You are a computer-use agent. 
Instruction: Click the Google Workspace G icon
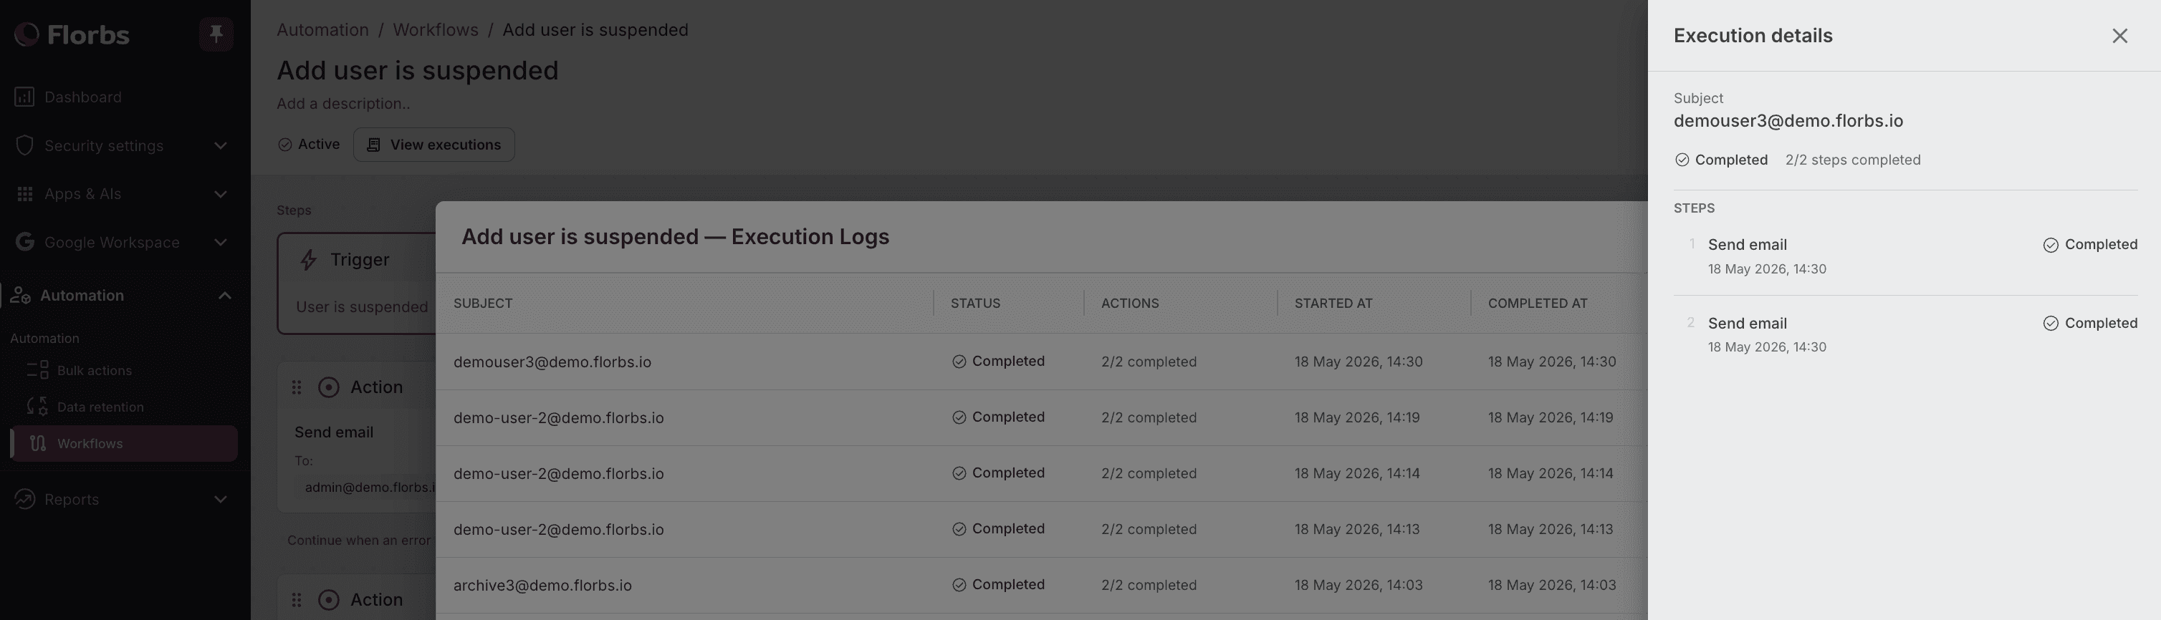[24, 242]
